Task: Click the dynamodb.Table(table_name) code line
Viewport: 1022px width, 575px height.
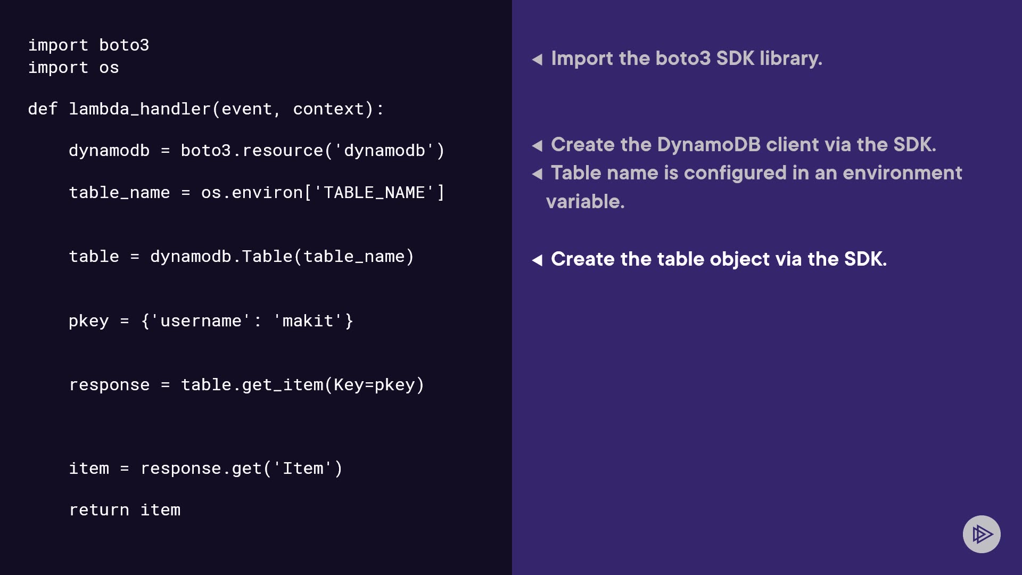Action: (241, 257)
